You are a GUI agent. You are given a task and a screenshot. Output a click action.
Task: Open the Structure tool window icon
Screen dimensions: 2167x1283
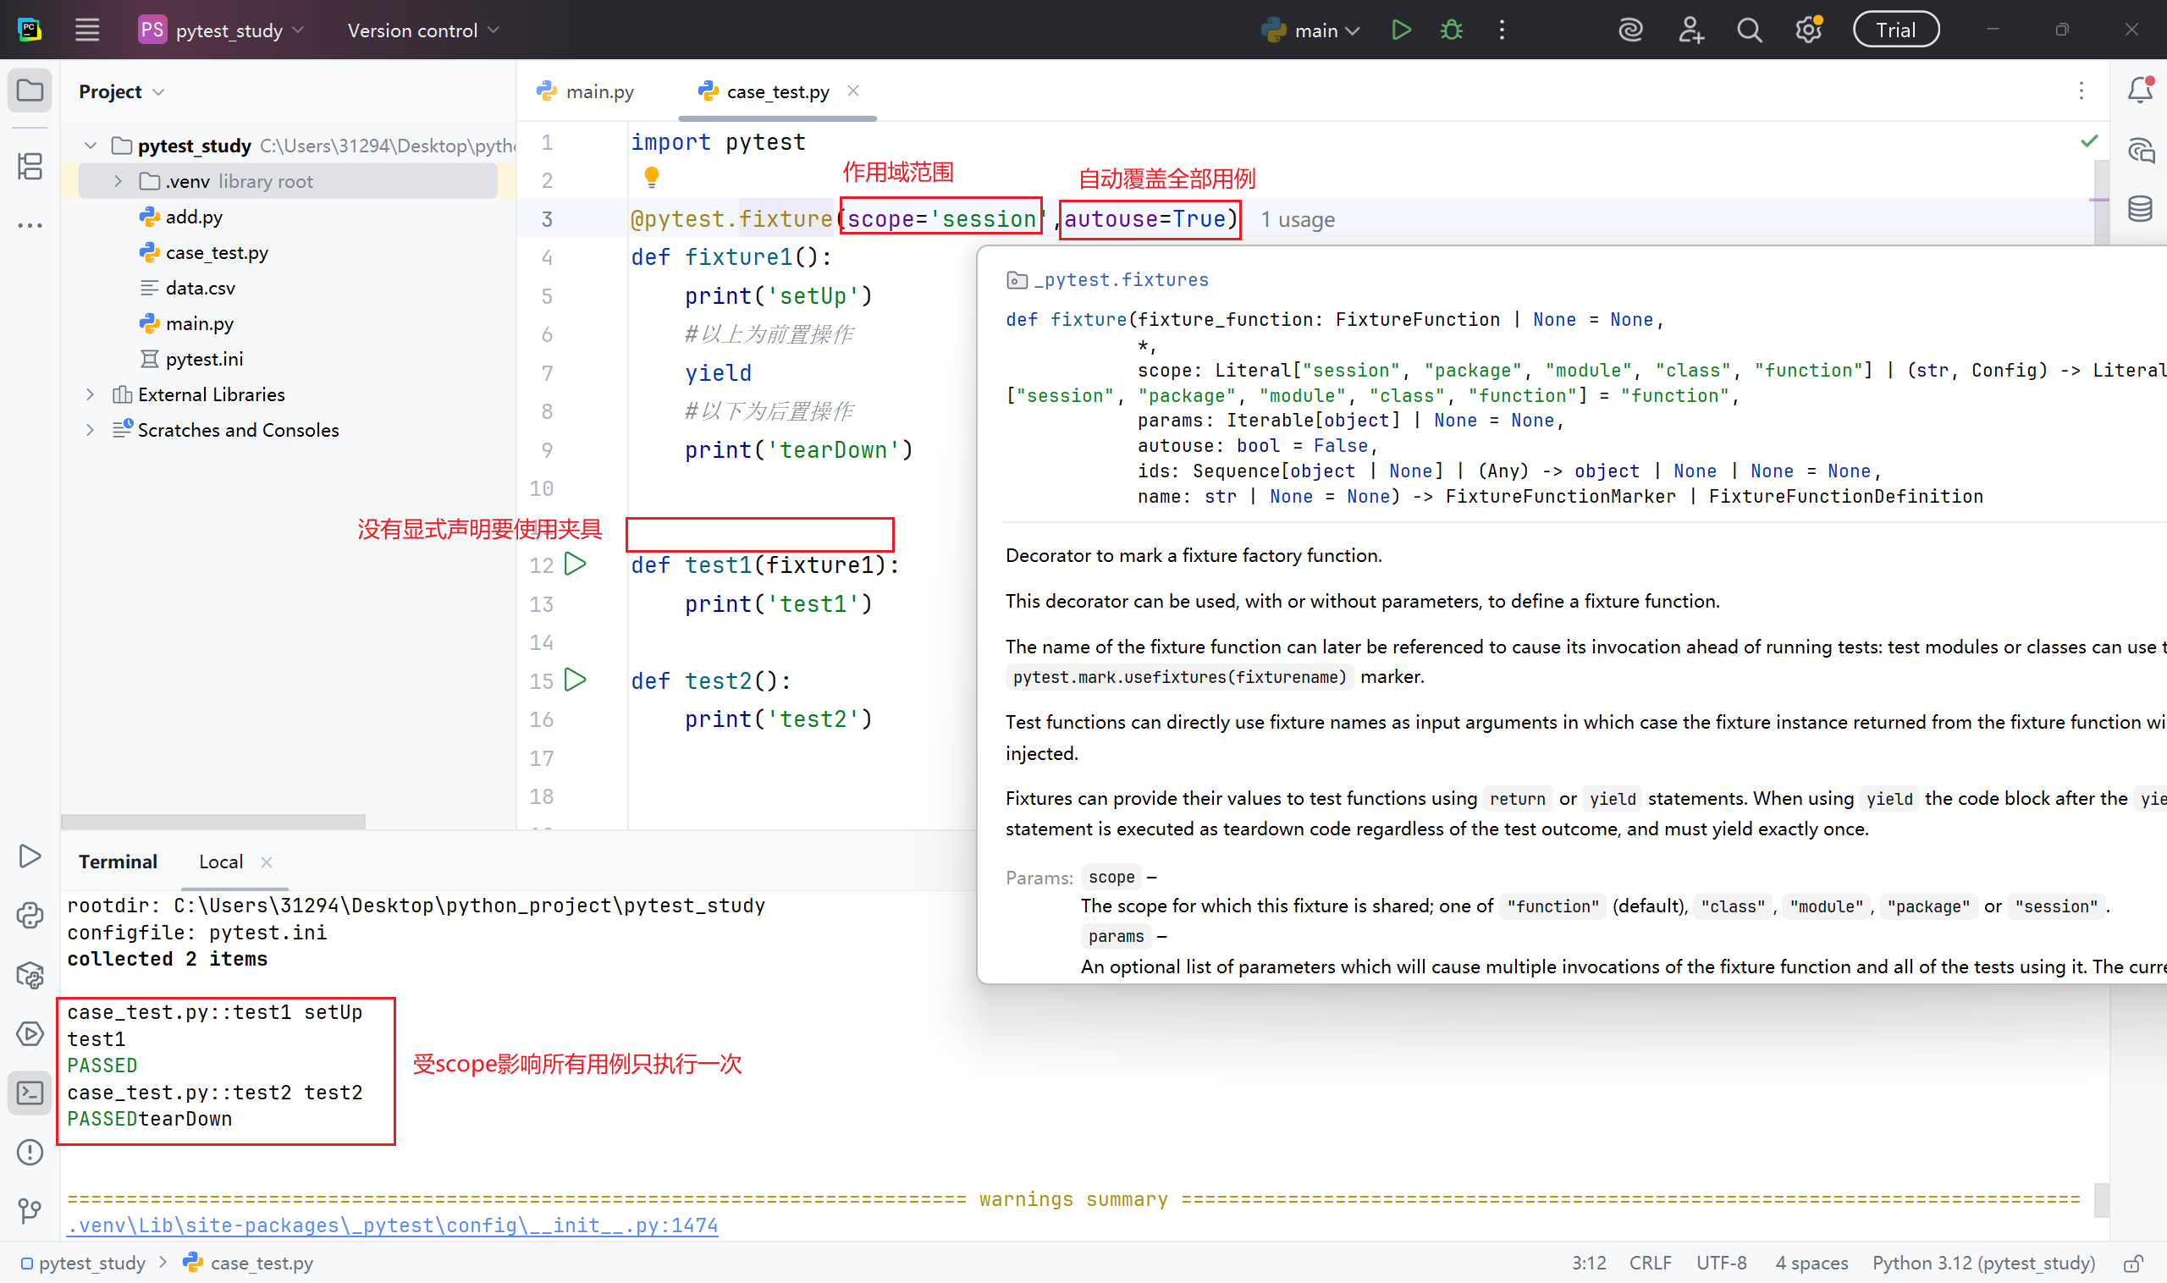point(30,166)
